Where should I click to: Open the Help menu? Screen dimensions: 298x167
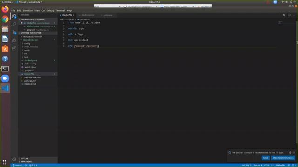69,11
